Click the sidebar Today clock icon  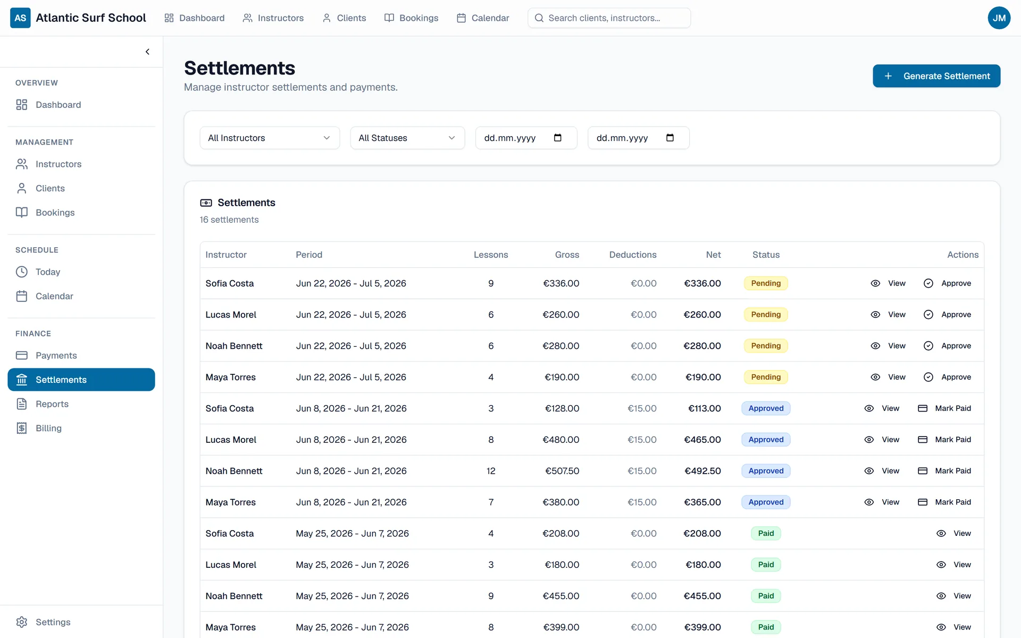coord(22,272)
